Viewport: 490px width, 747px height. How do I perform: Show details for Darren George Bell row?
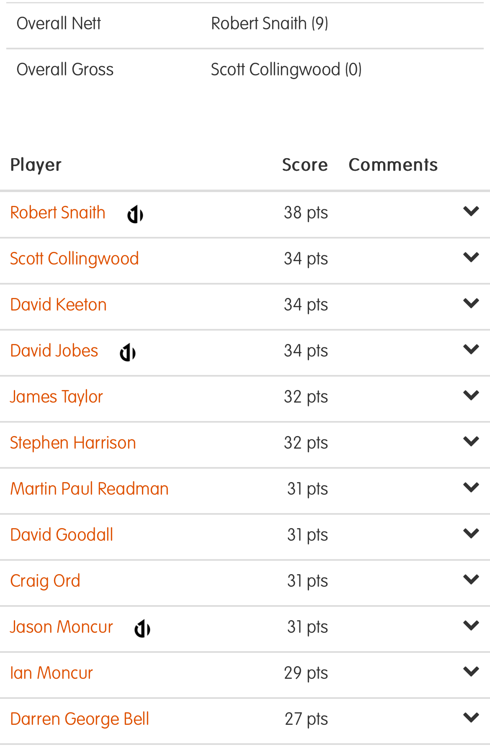tap(471, 718)
